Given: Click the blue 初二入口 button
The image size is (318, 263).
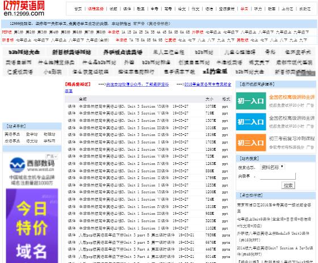Looking at the screenshot, I should (251, 122).
